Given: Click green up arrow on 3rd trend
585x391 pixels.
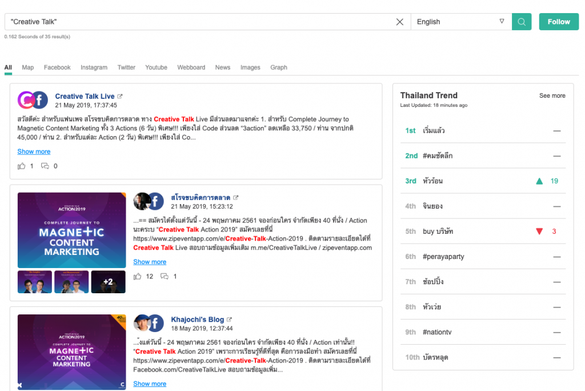Looking at the screenshot, I should (x=539, y=182).
